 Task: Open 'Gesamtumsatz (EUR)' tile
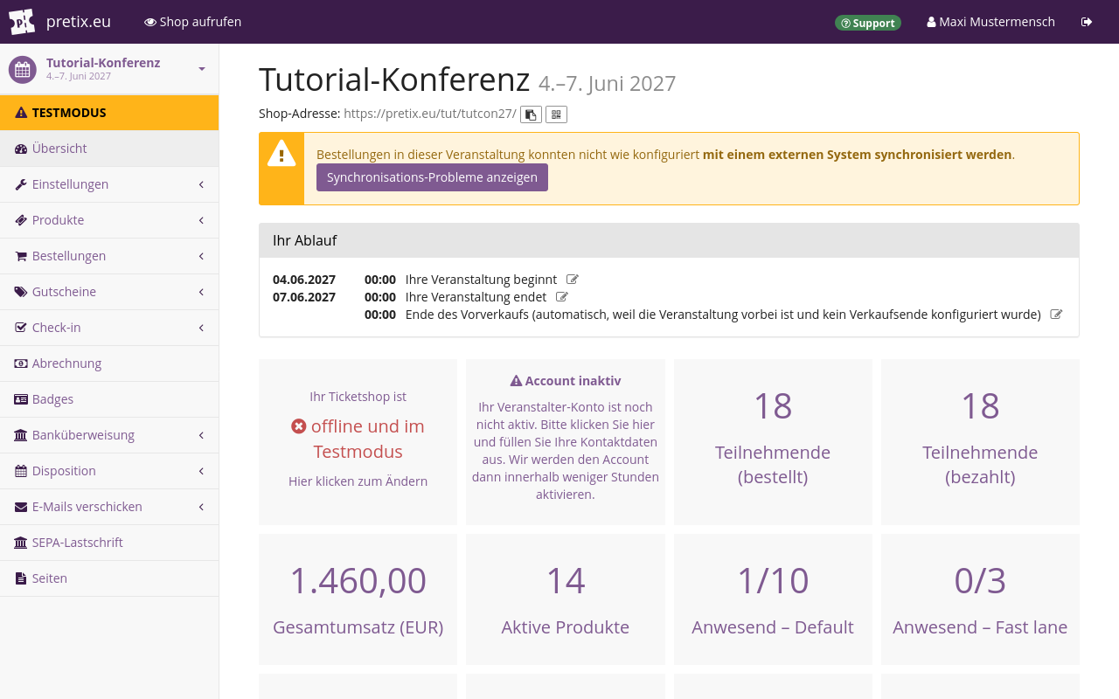pos(358,599)
